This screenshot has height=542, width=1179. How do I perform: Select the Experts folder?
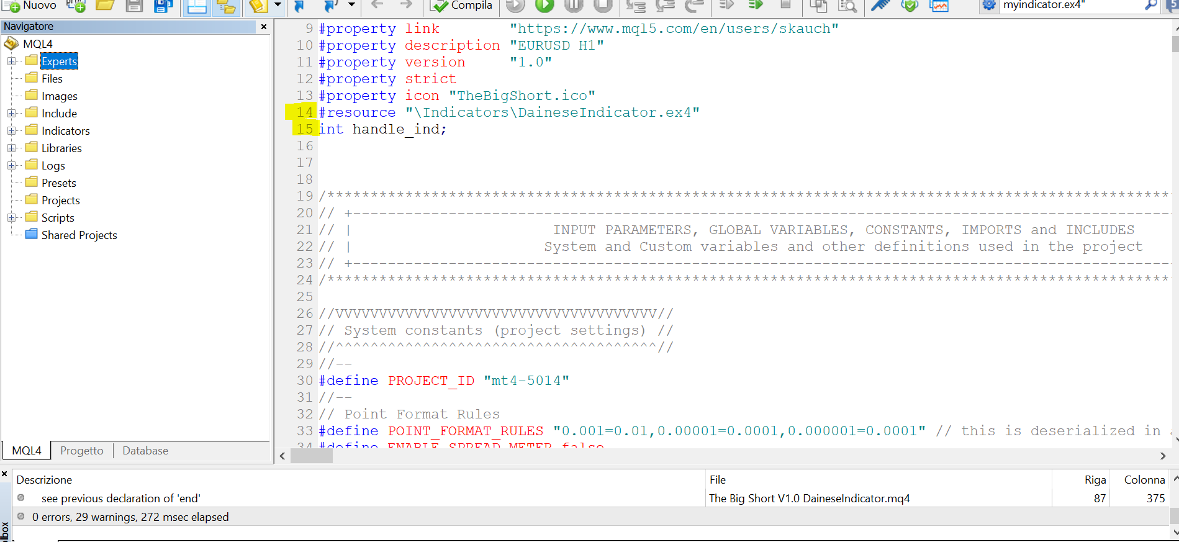[x=59, y=61]
